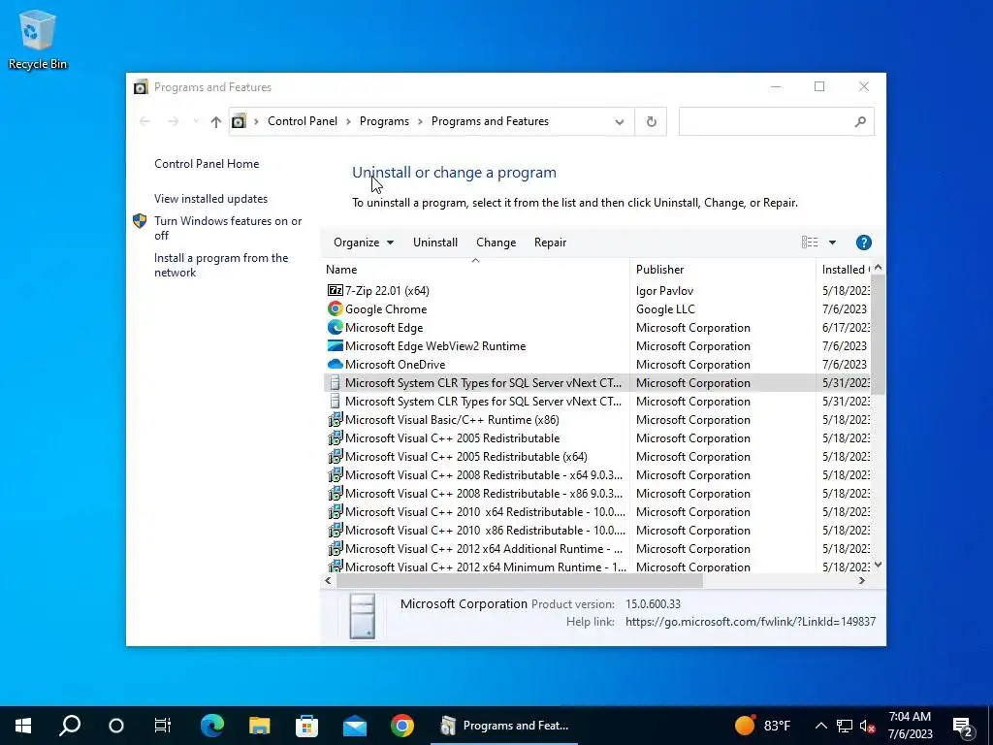This screenshot has width=993, height=745.
Task: Click the Programs and Features taskbar button
Action: pos(504,726)
